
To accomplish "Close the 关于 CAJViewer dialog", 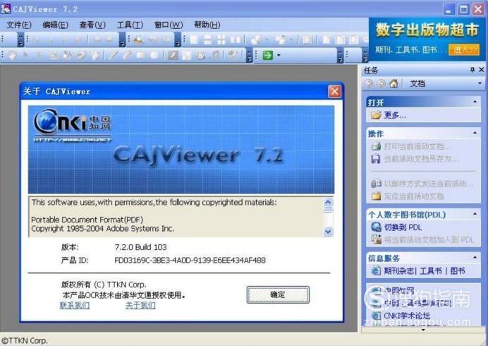I will coord(334,91).
